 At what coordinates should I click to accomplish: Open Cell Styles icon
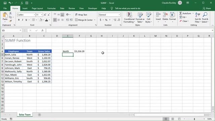pos(148,15)
